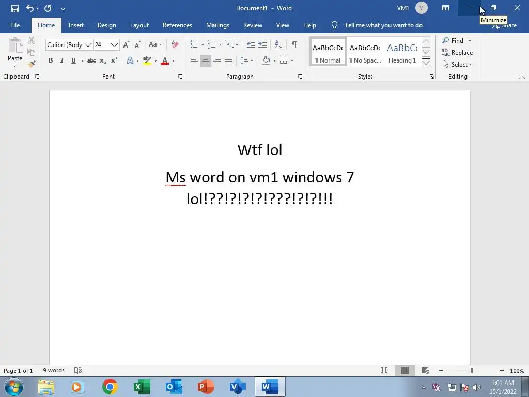Toggle Subscript formatting
Image resolution: width=529 pixels, height=397 pixels.
point(103,61)
